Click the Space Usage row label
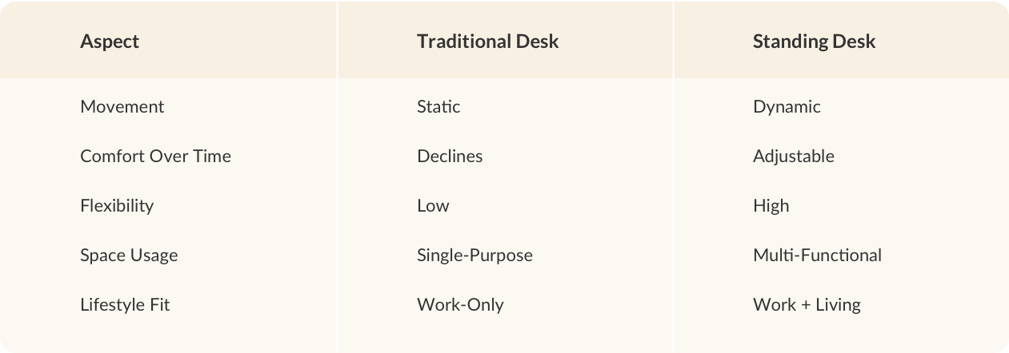This screenshot has height=353, width=1009. (x=129, y=255)
